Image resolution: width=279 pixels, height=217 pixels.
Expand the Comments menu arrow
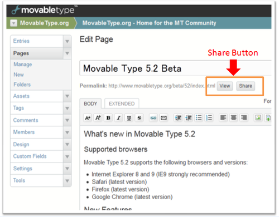[67, 120]
